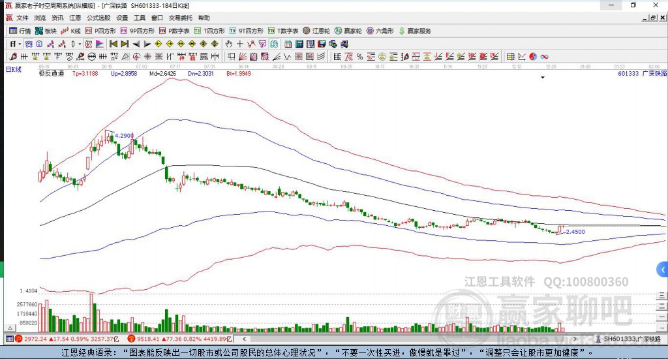Click the black right arrow icon
The width and height of the screenshot is (668, 359).
click(x=147, y=44)
